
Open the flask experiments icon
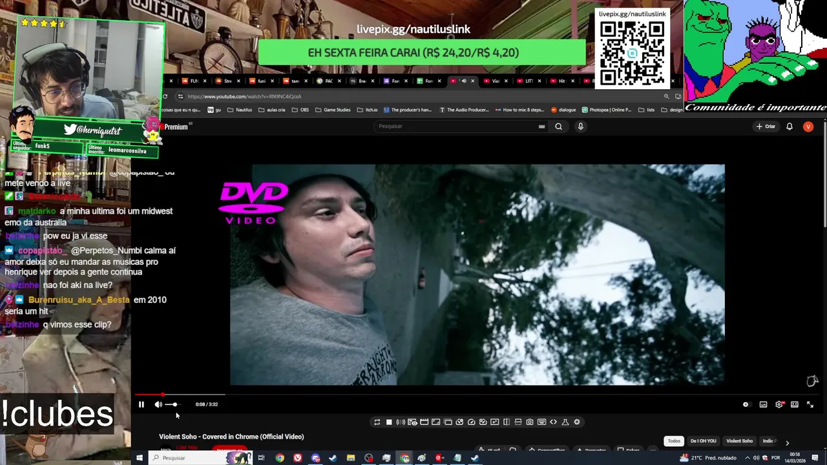(x=565, y=422)
